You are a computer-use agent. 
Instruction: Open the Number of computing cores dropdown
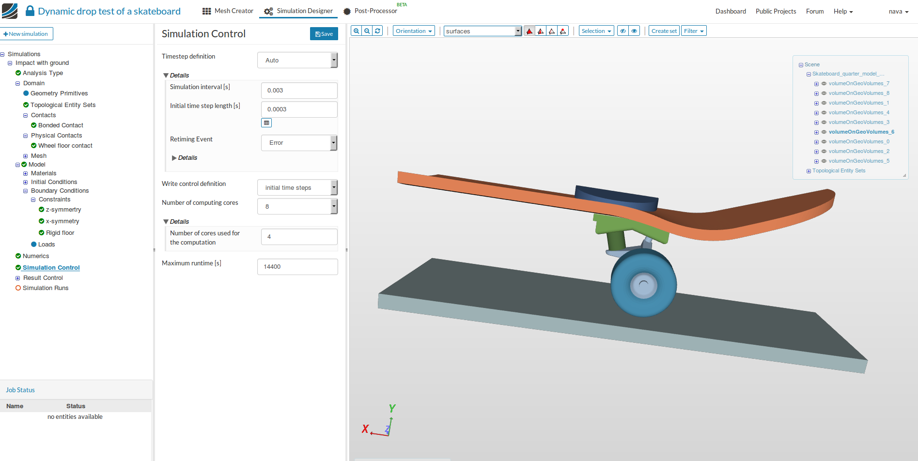(297, 207)
